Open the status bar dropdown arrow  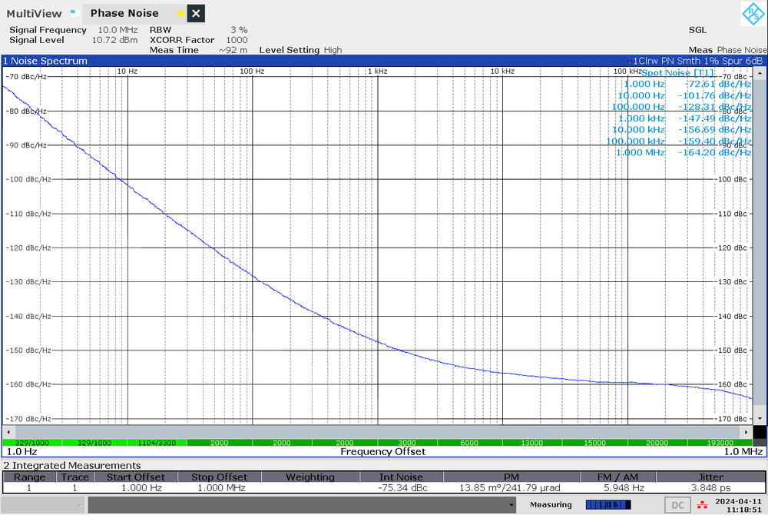511,505
